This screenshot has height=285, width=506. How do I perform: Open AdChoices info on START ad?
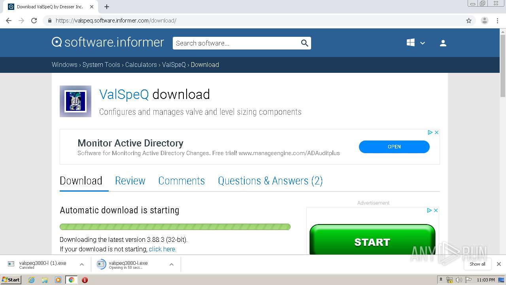(429, 211)
